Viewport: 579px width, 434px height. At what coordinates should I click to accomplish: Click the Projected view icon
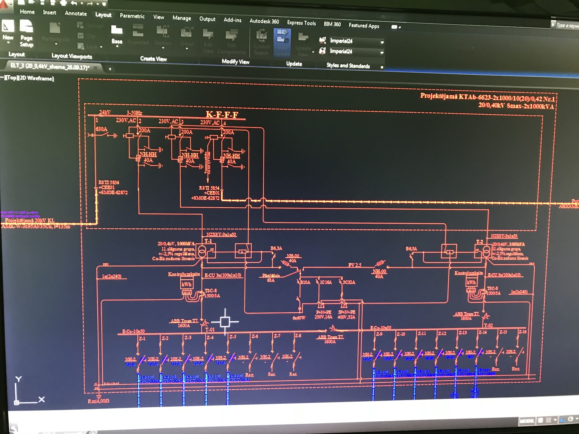click(138, 30)
